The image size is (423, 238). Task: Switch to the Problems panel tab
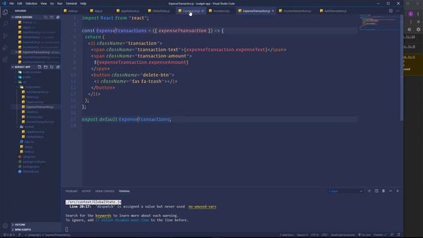pos(71,191)
